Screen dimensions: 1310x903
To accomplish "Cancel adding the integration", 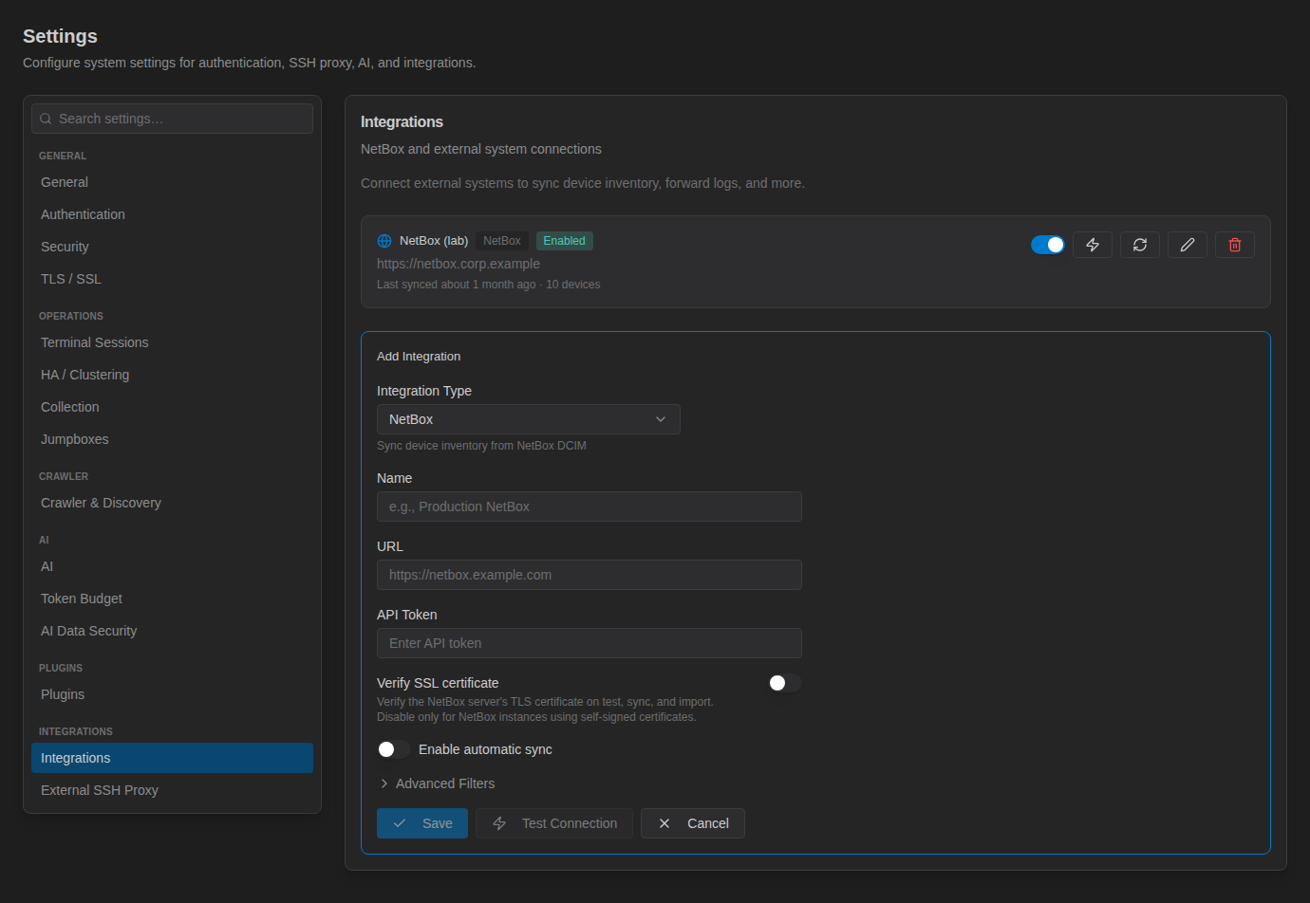I will click(693, 823).
